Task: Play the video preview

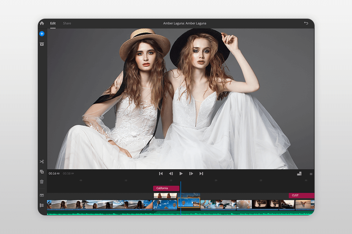Action: pos(181,174)
